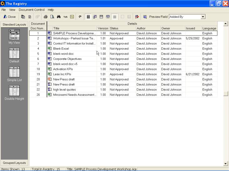Open print preview with the magnifier page icon

point(52,17)
